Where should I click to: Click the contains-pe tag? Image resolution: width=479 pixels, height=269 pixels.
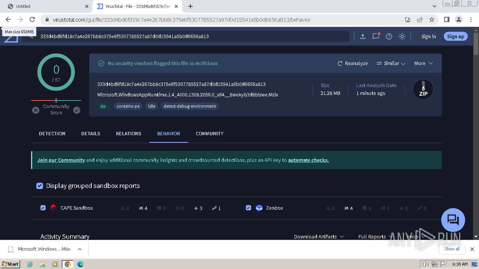(x=128, y=106)
